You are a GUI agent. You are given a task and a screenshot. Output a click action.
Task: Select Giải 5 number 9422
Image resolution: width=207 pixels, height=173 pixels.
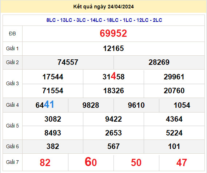click(114, 119)
